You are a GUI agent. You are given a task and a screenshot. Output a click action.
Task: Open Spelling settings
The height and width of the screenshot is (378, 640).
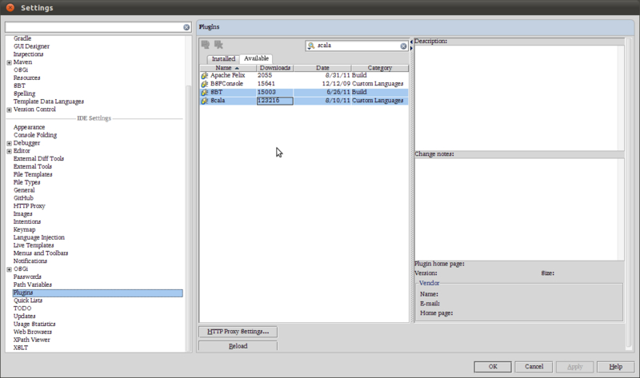25,94
